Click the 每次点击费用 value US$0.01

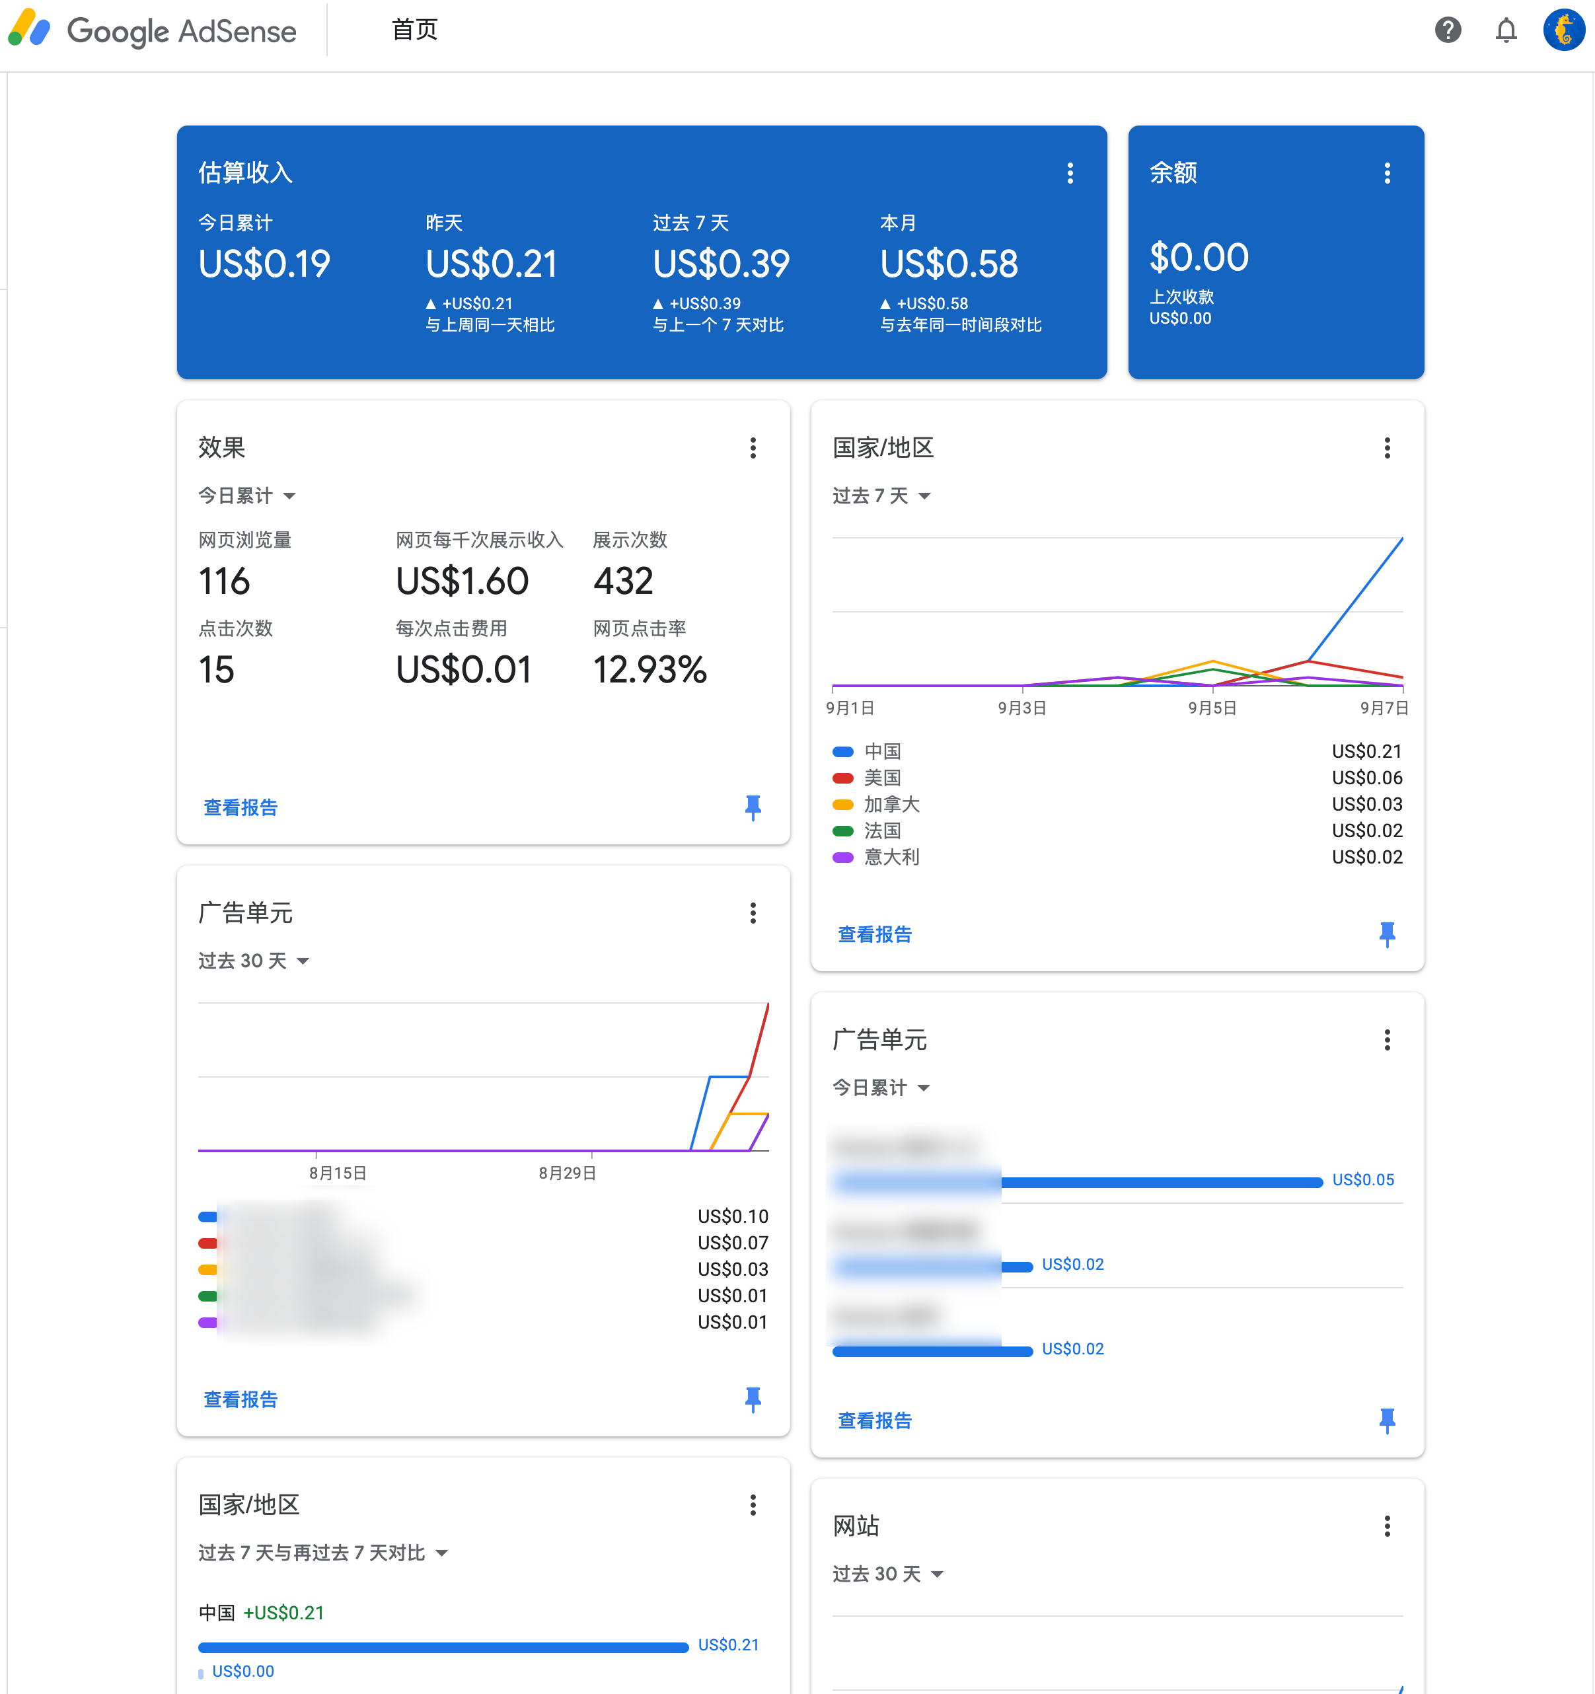point(464,671)
